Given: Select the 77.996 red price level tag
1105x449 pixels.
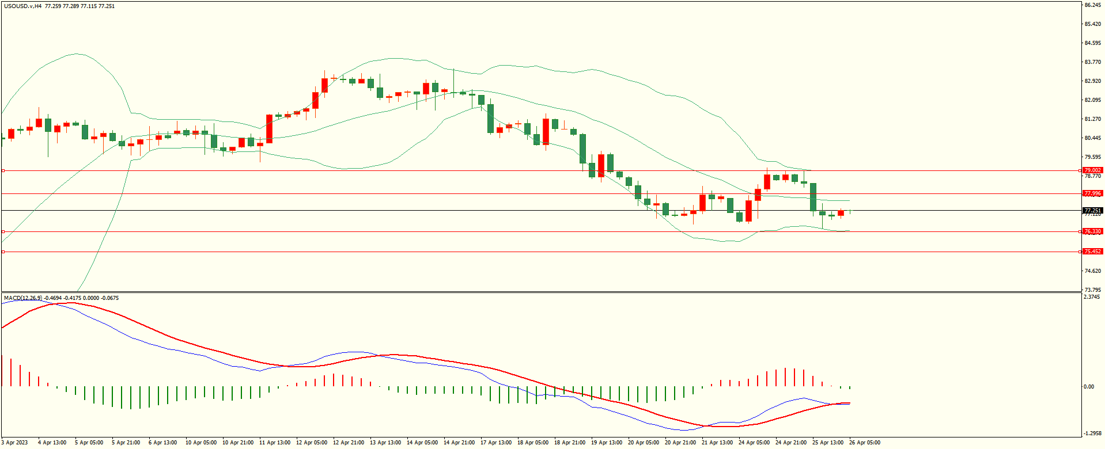Looking at the screenshot, I should tap(1092, 193).
